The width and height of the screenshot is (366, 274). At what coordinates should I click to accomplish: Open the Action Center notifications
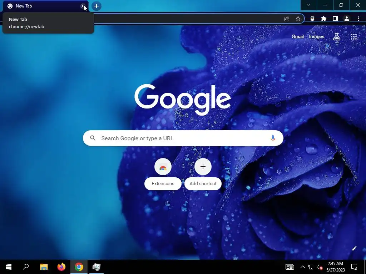click(x=354, y=267)
